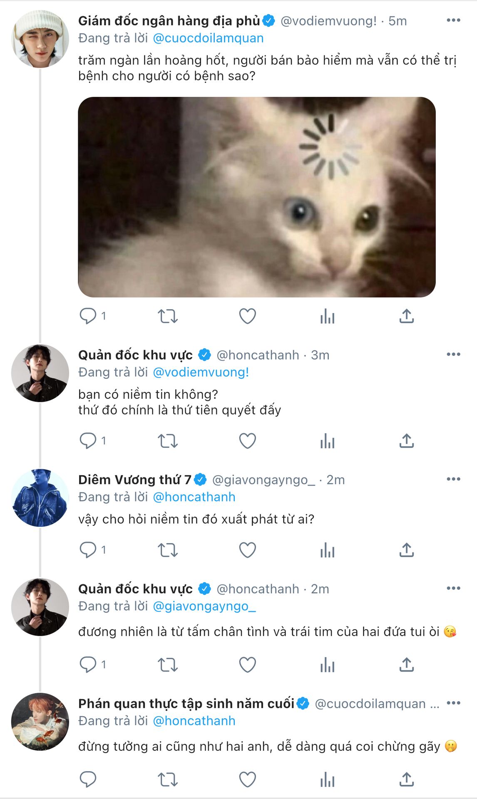Open the white cat meme image
This screenshot has width=477, height=799.
[x=257, y=197]
